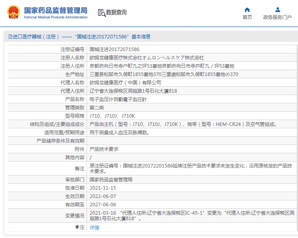Screen dimensions: 298x238
Task: Click 国家药品监督管理局 header title
Action: [x=56, y=10]
